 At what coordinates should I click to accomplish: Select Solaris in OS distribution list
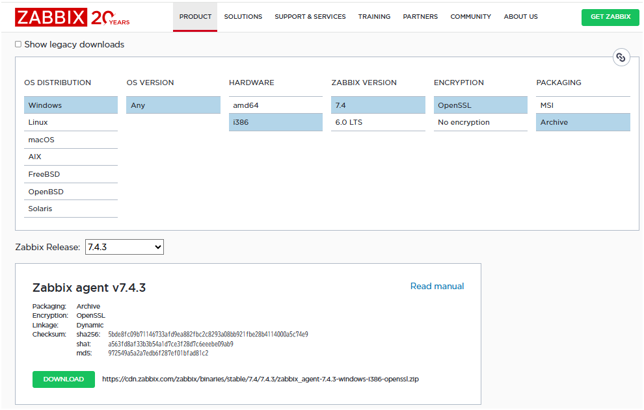coord(40,209)
